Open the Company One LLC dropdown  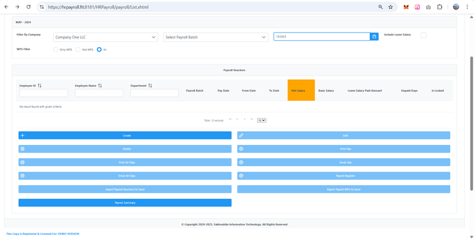(105, 37)
